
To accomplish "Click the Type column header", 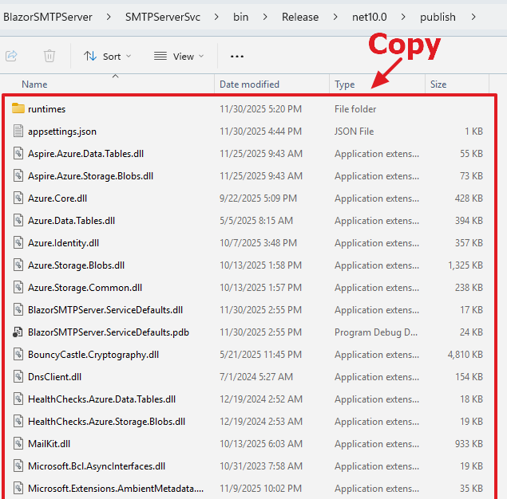I will pyautogui.click(x=345, y=84).
